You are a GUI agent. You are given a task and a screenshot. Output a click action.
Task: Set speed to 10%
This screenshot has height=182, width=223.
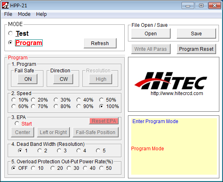pos(14,100)
